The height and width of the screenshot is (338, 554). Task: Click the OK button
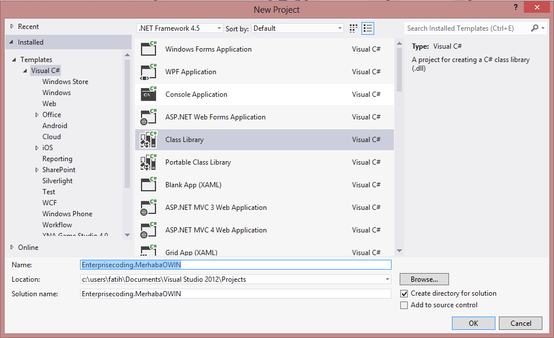coord(473,323)
